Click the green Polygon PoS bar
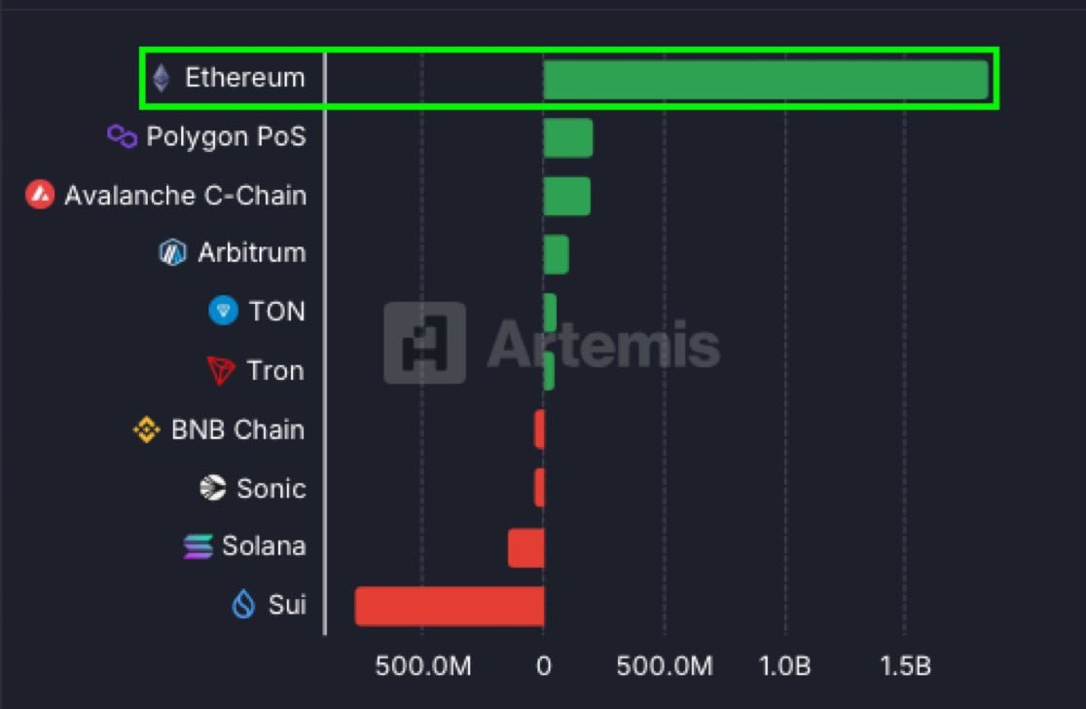Viewport: 1086px width, 709px height. (568, 138)
